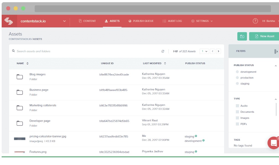
Task: Open the pricing-calculator-banner.jpg asset
Action: pos(48,136)
